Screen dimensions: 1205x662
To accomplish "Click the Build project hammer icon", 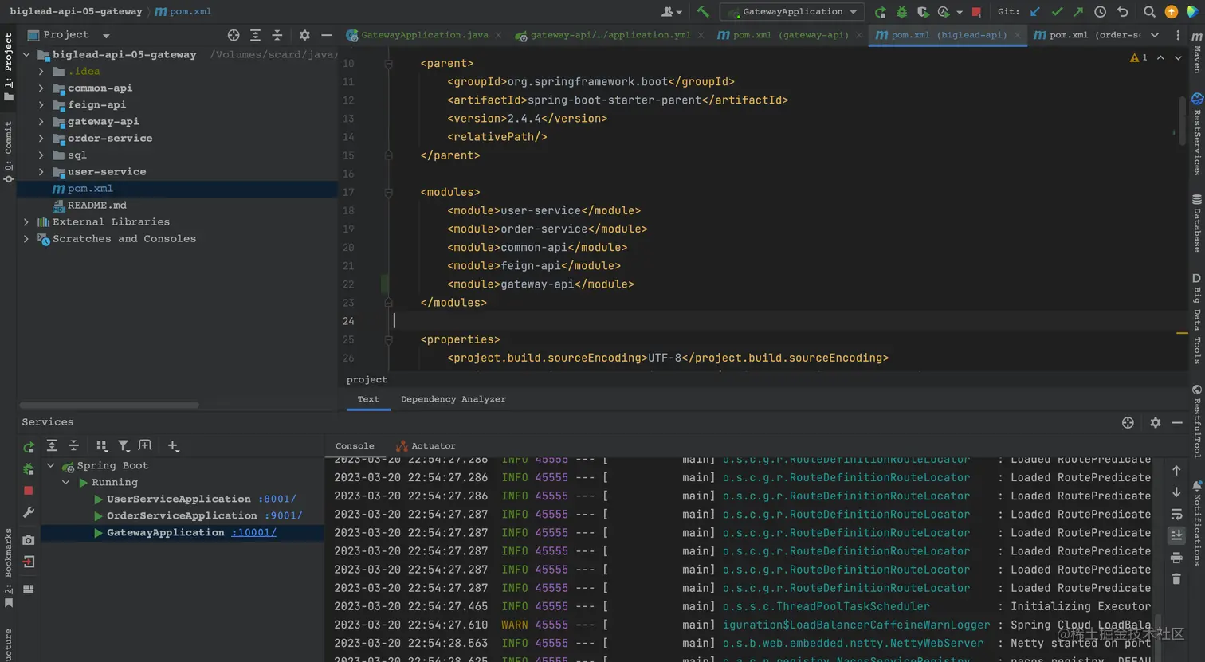I will click(702, 11).
